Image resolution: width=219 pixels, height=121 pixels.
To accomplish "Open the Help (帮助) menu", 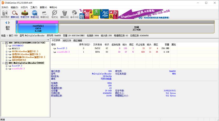I will pyautogui.click(x=53, y=7).
